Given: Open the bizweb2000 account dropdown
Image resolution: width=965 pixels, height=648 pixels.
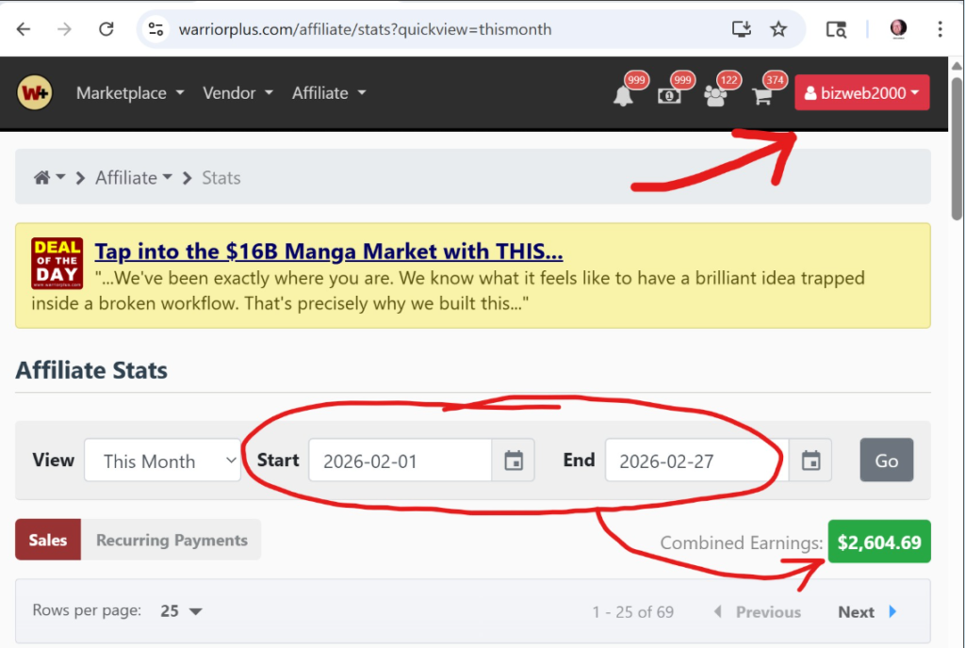Looking at the screenshot, I should click(861, 92).
